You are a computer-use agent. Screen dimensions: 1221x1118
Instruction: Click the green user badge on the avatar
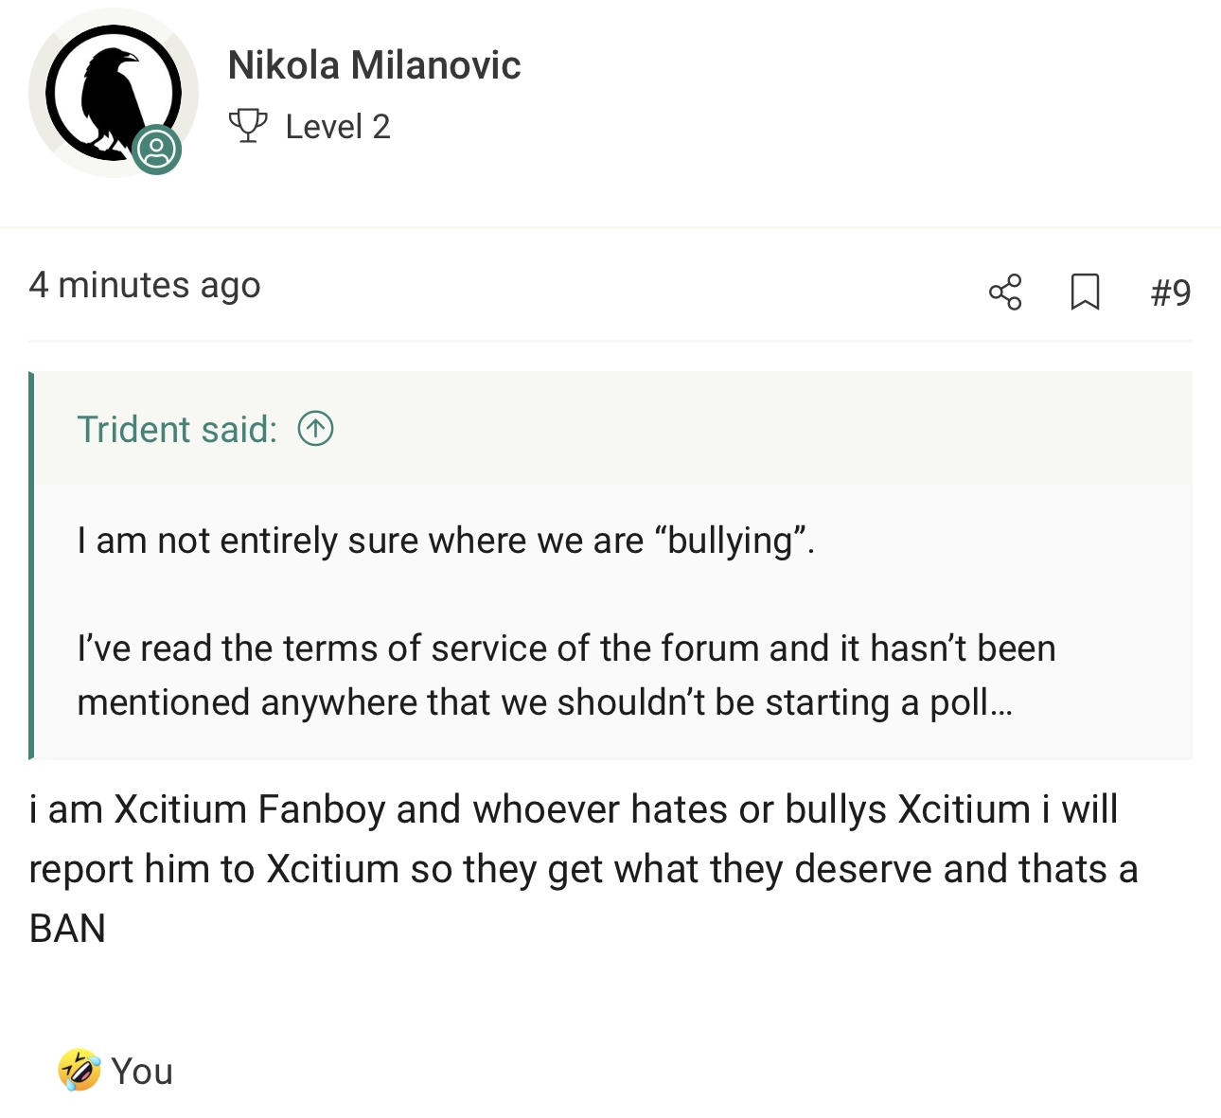tap(156, 150)
